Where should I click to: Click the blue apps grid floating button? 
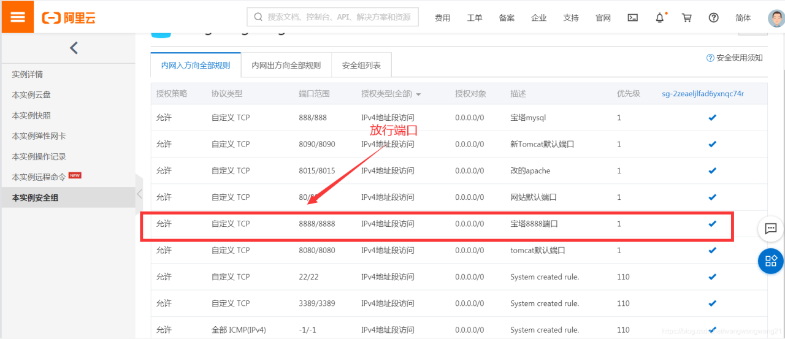(771, 261)
